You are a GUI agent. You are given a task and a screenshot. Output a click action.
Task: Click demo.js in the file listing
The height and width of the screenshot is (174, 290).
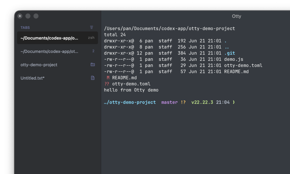234,59
